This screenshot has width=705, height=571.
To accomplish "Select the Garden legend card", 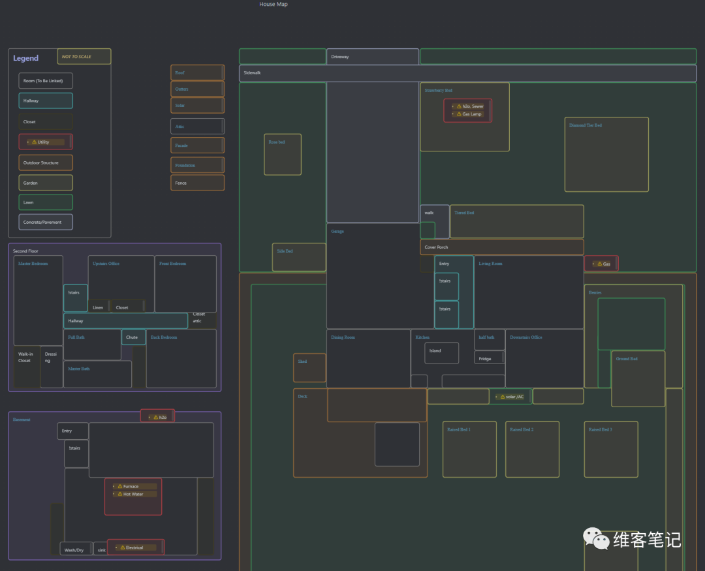I will pos(46,183).
